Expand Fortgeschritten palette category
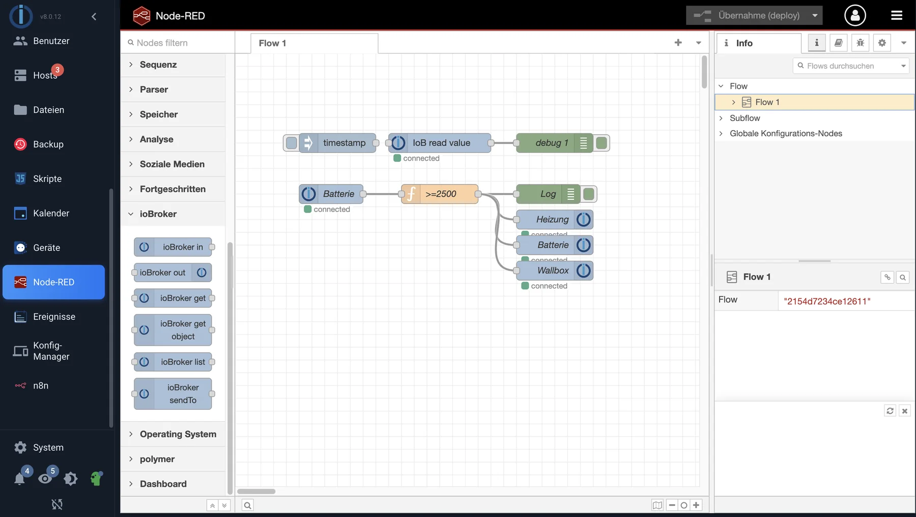This screenshot has width=916, height=517. tap(173, 189)
